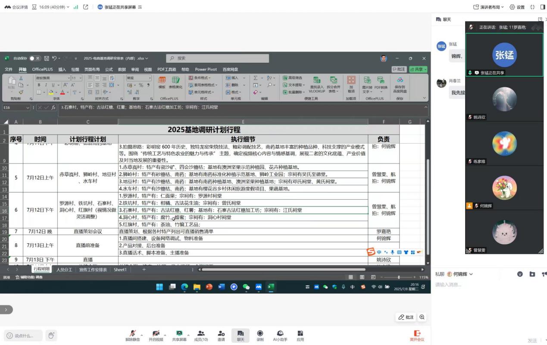547x345 pixels.
Task: Open the AI小助手 assistant
Action: click(280, 335)
